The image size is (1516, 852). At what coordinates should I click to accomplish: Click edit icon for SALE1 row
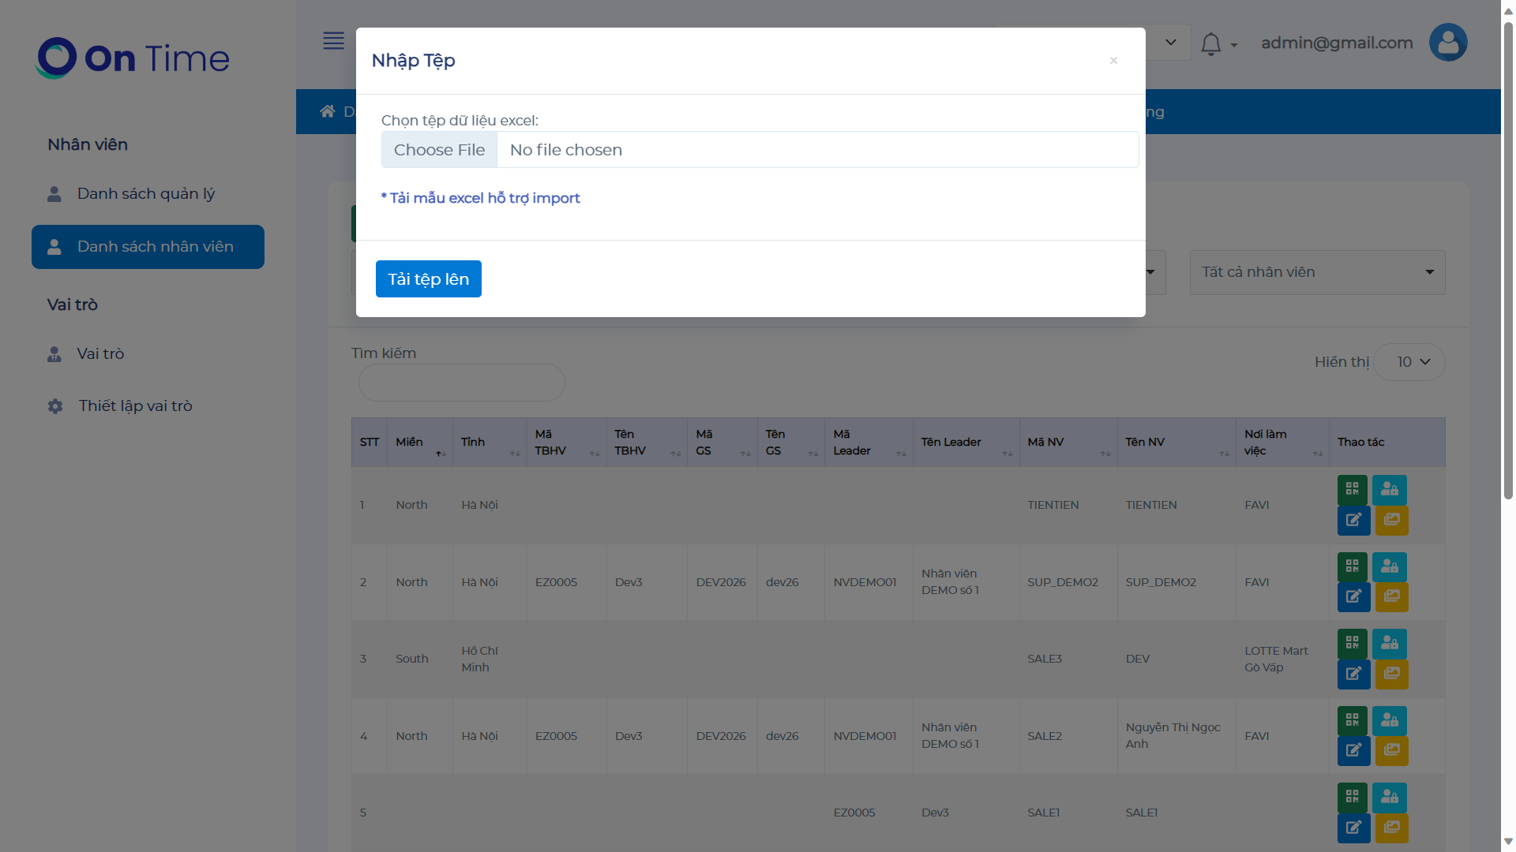(x=1353, y=827)
